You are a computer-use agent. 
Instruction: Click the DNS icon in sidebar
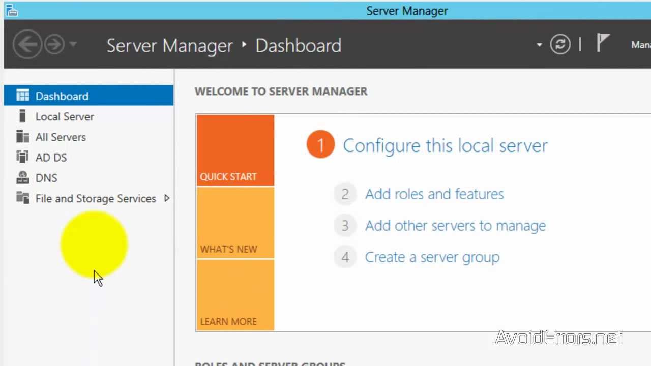click(23, 177)
